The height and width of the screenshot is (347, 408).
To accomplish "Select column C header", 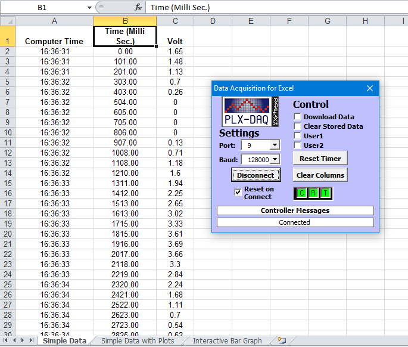I will (x=175, y=21).
